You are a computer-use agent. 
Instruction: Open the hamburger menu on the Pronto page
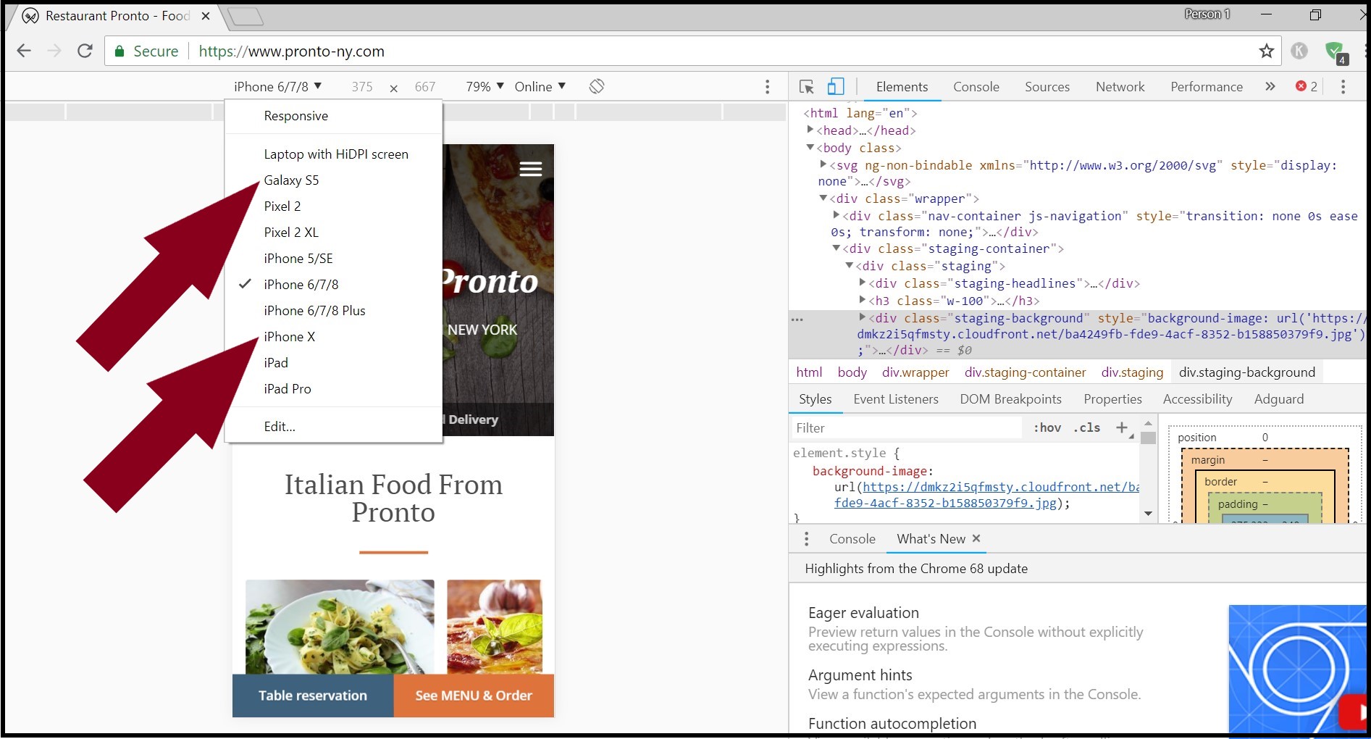tap(531, 169)
